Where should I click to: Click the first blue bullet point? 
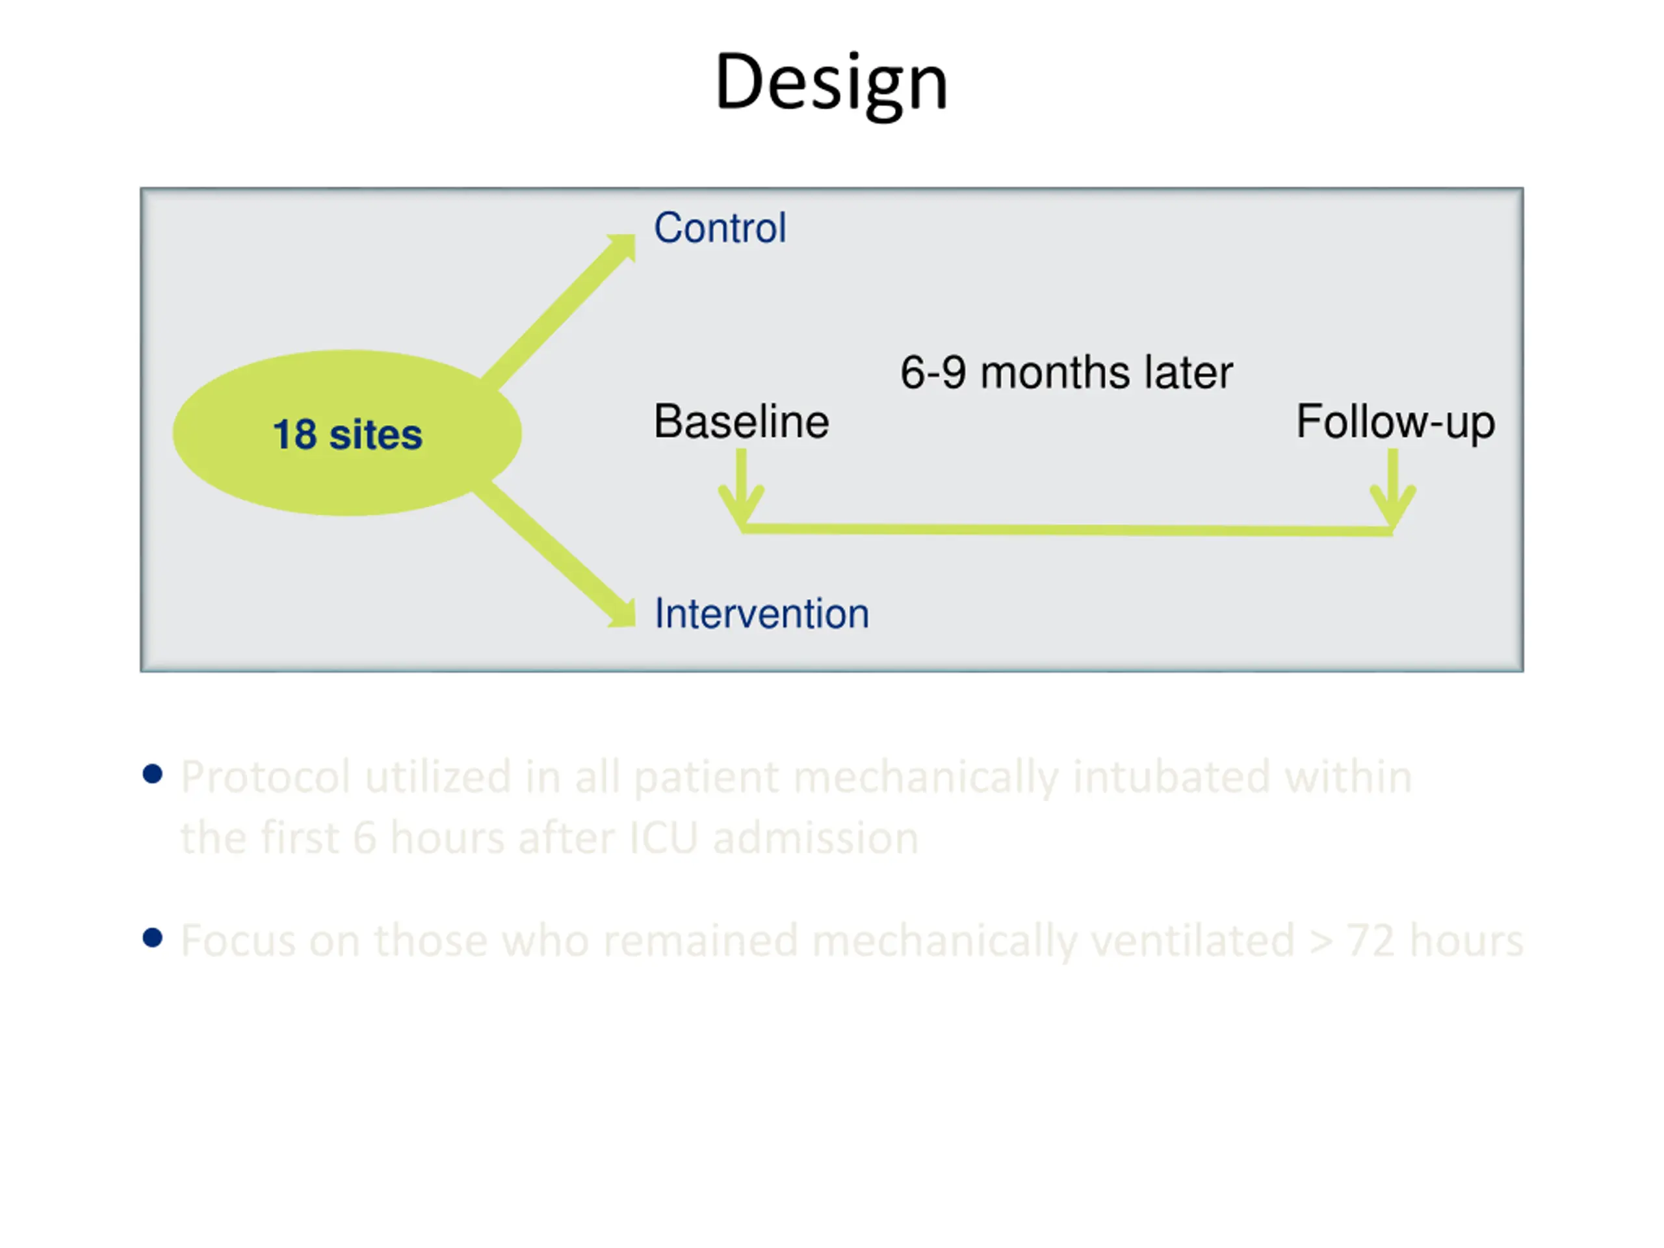point(153,774)
